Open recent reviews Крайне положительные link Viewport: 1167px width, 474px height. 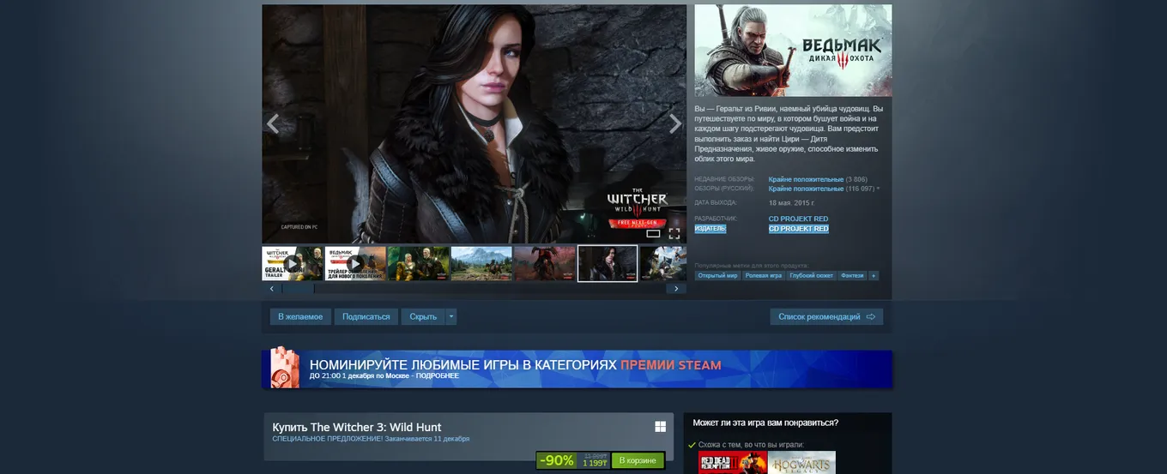tap(806, 179)
